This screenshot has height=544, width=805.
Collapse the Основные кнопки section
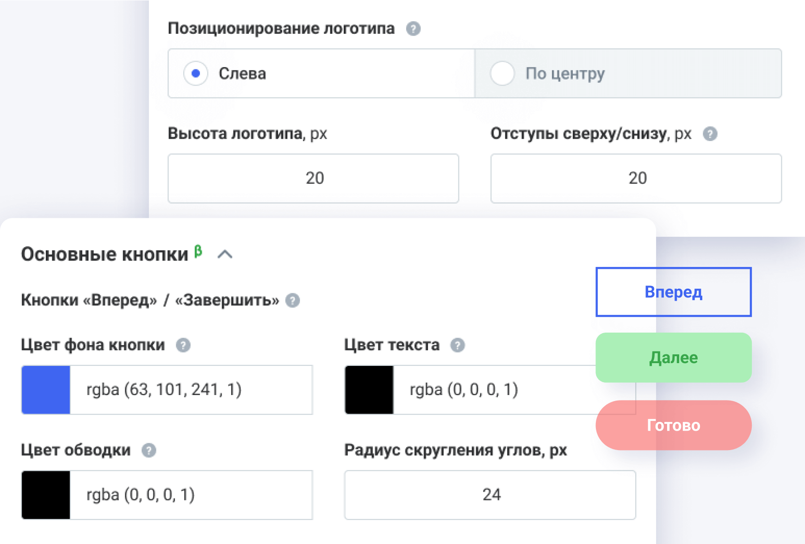[x=225, y=254]
